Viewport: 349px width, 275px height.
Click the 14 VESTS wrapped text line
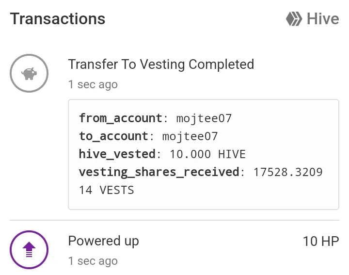coord(107,190)
